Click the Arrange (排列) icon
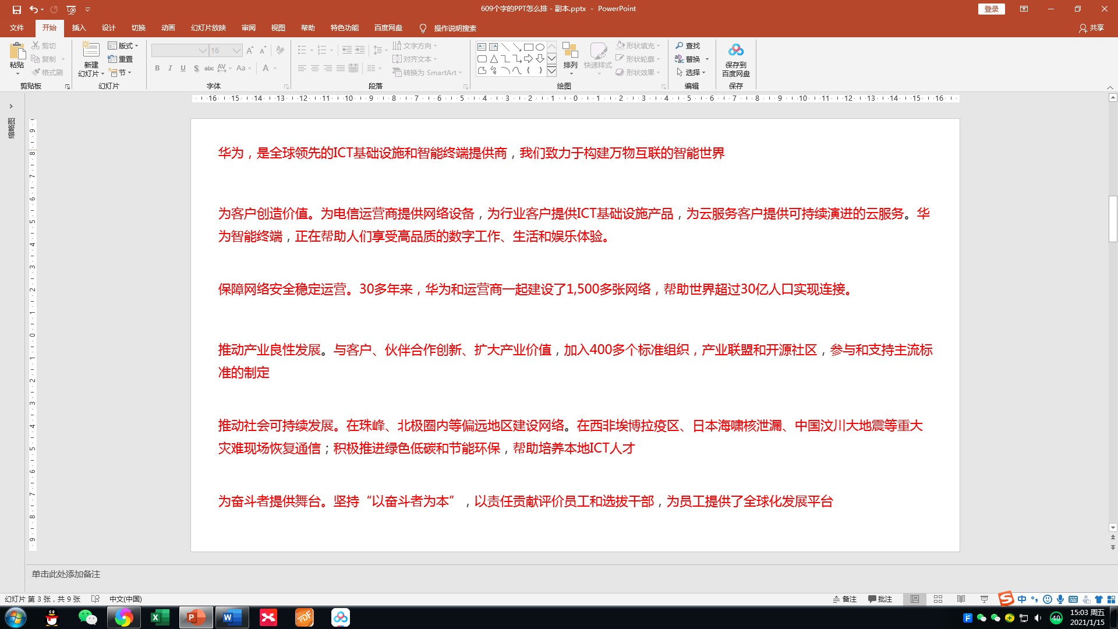 570,51
